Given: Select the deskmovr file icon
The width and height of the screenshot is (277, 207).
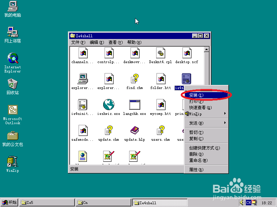Looking at the screenshot, I should click(134, 53).
